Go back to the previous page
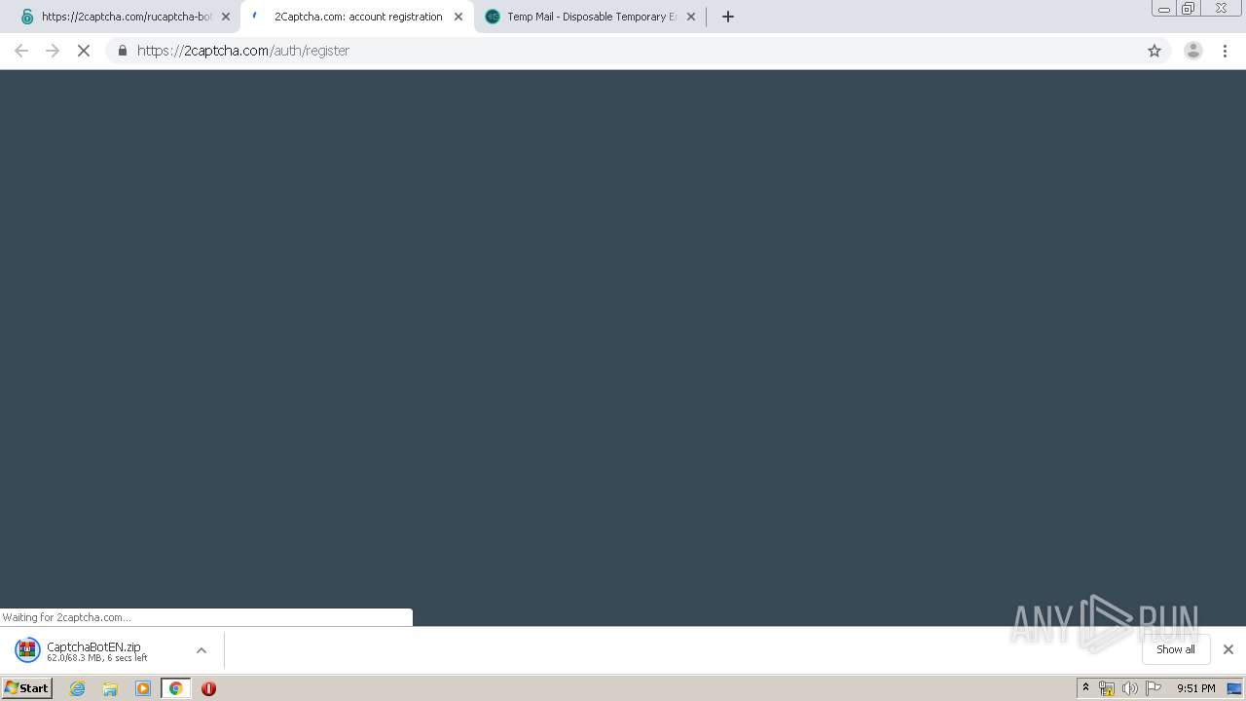Viewport: 1246px width, 701px height. click(21, 51)
